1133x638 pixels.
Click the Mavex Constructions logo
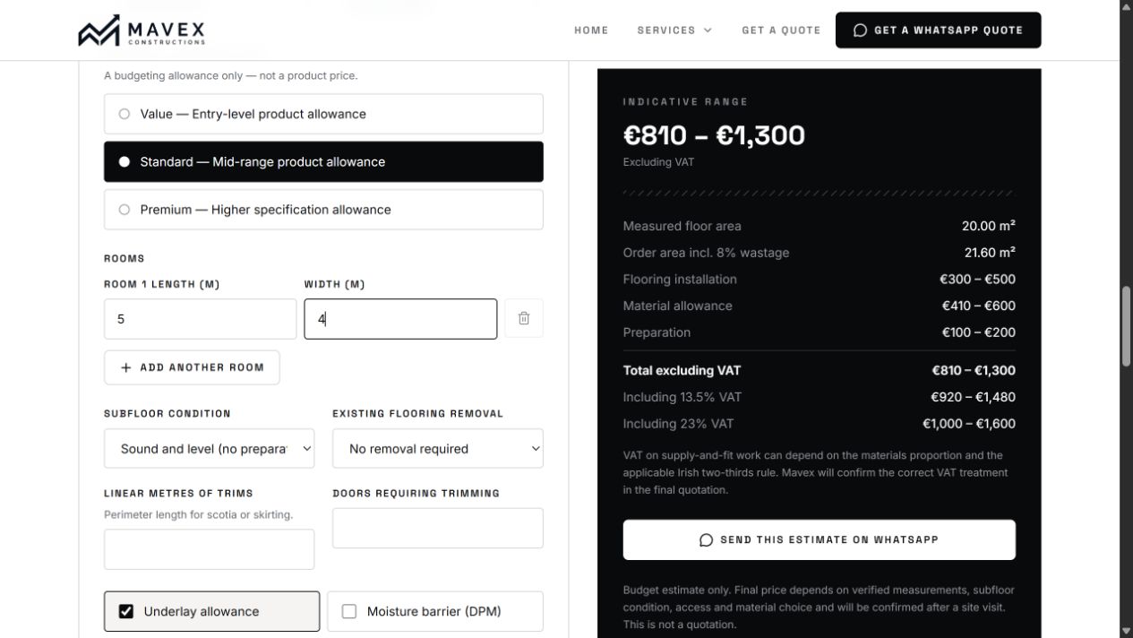142,30
